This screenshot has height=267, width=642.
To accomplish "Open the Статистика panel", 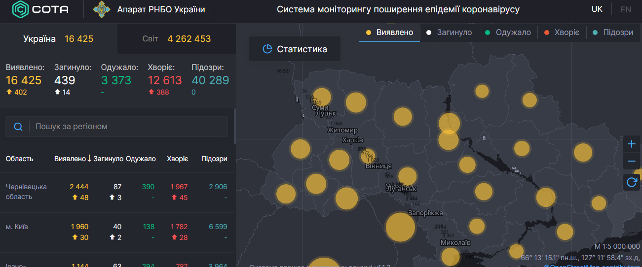I will pyautogui.click(x=295, y=49).
